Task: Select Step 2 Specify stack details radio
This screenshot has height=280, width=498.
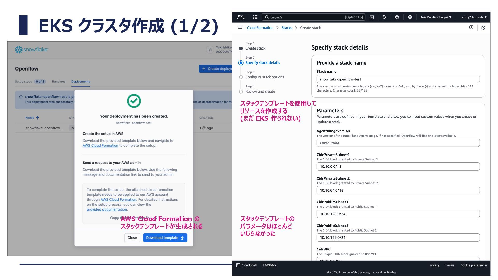Action: [x=241, y=63]
